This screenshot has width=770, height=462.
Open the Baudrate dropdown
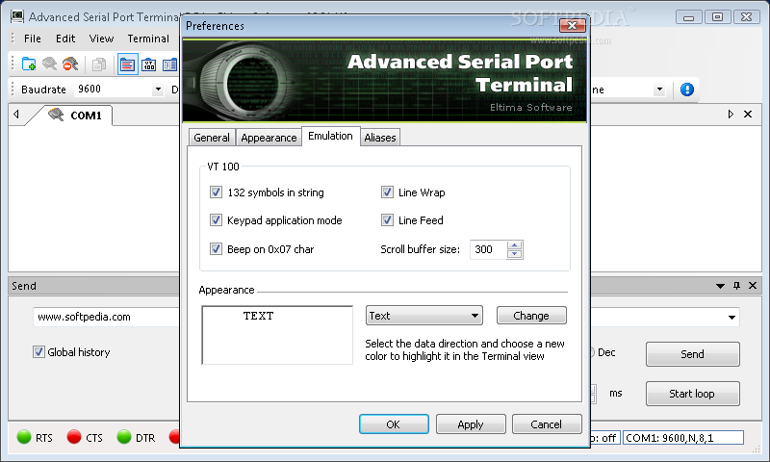click(x=158, y=90)
